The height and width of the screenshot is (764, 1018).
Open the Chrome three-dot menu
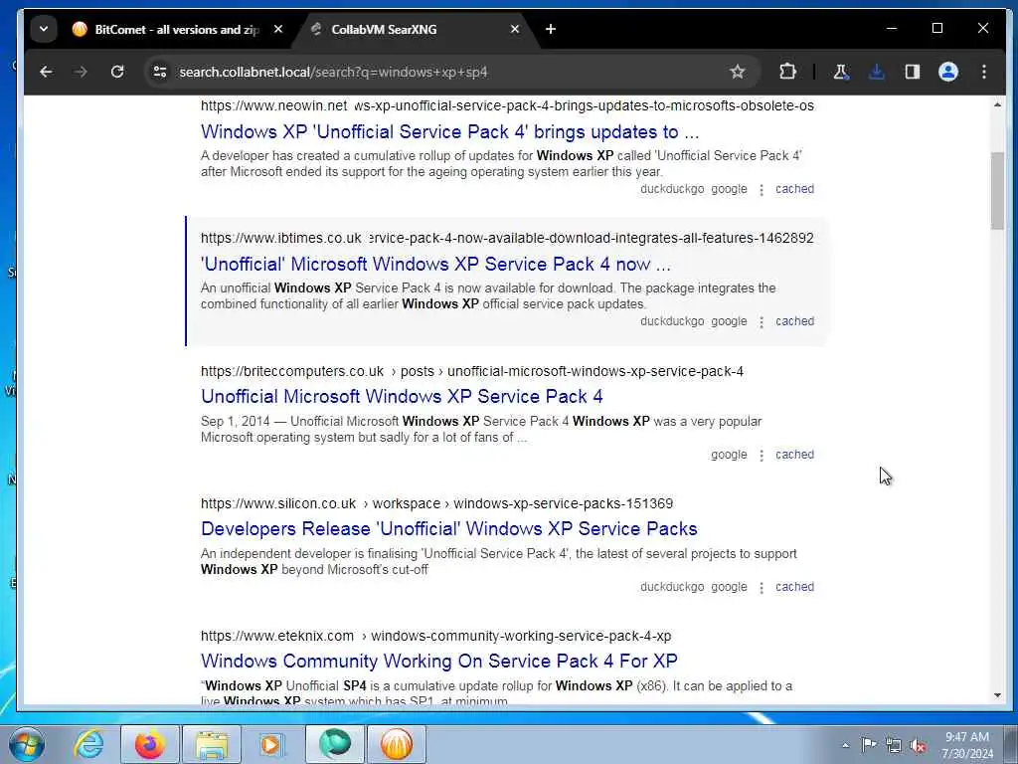984,72
